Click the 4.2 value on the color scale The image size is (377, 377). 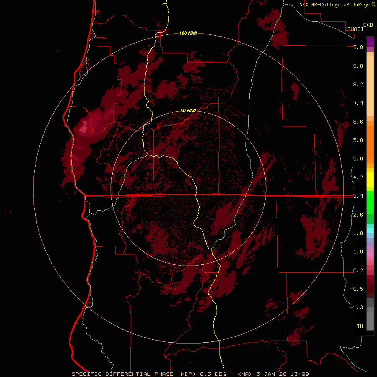pyautogui.click(x=358, y=178)
